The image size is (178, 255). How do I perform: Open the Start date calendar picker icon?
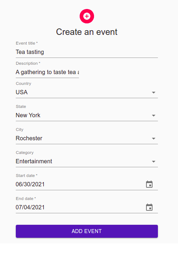coord(149,184)
